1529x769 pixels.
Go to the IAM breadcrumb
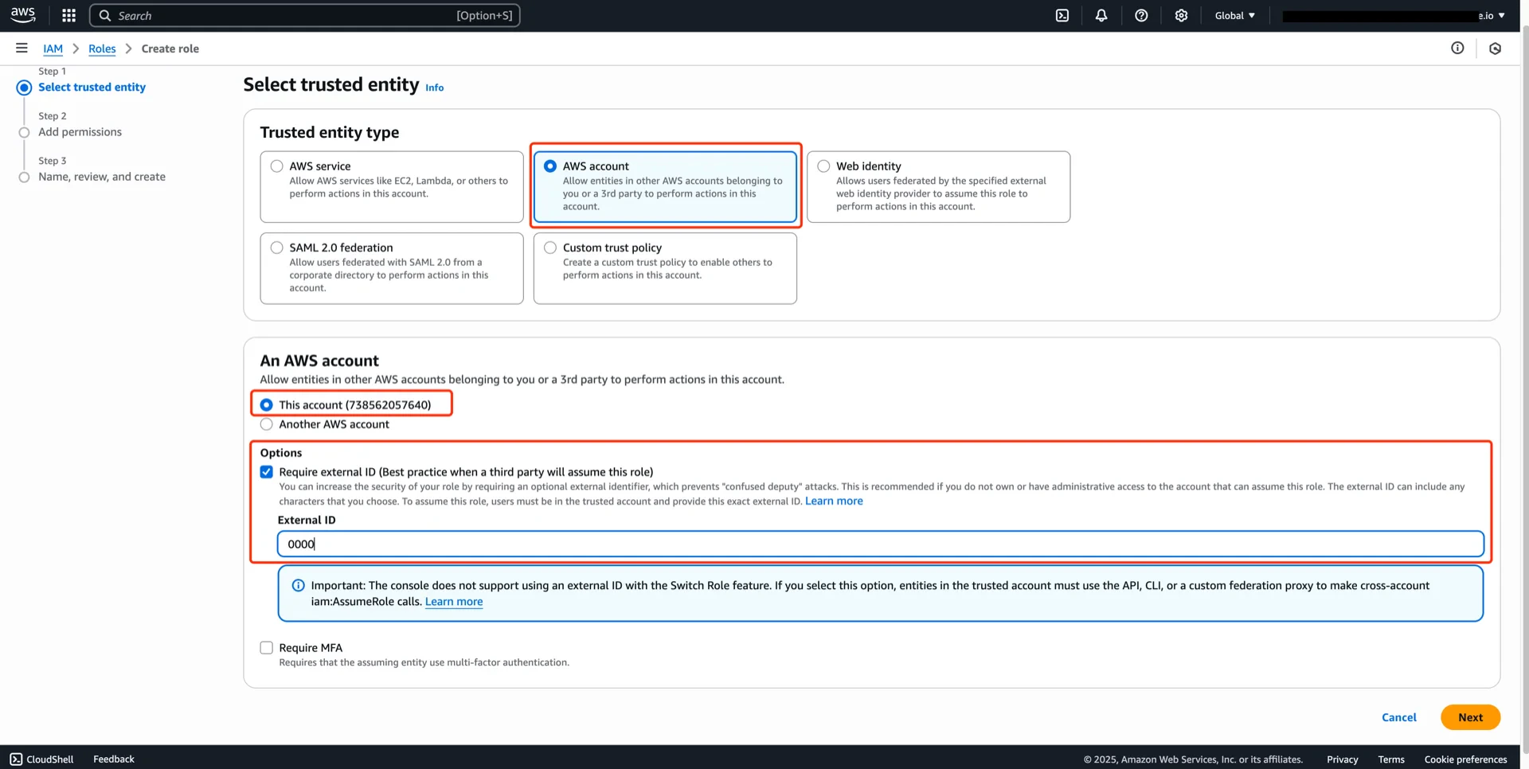[x=53, y=49]
